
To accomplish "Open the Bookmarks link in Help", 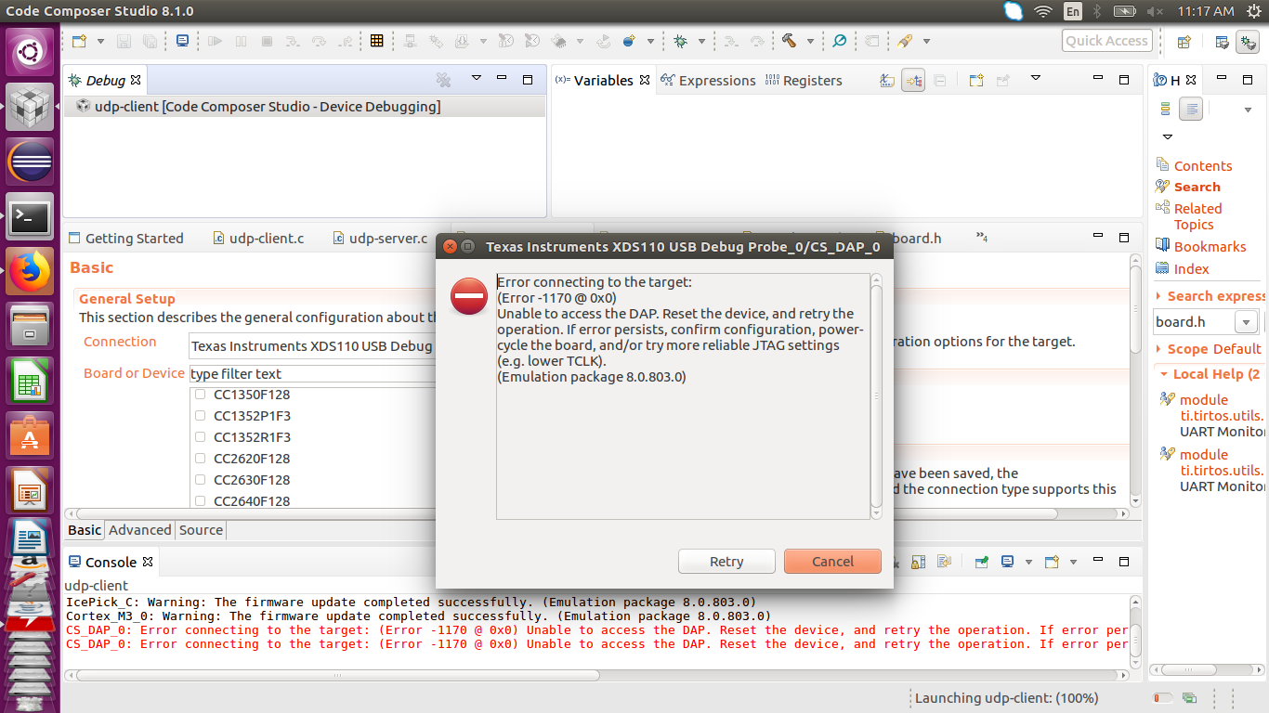I will (1210, 247).
